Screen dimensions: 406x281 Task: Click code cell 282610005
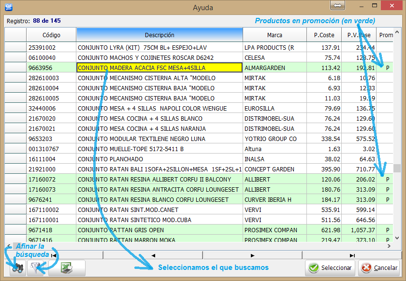51,98
